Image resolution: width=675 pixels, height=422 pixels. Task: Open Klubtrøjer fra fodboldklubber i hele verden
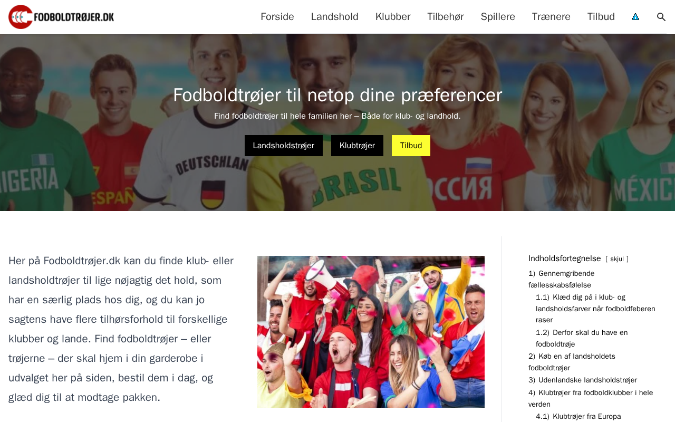click(591, 398)
